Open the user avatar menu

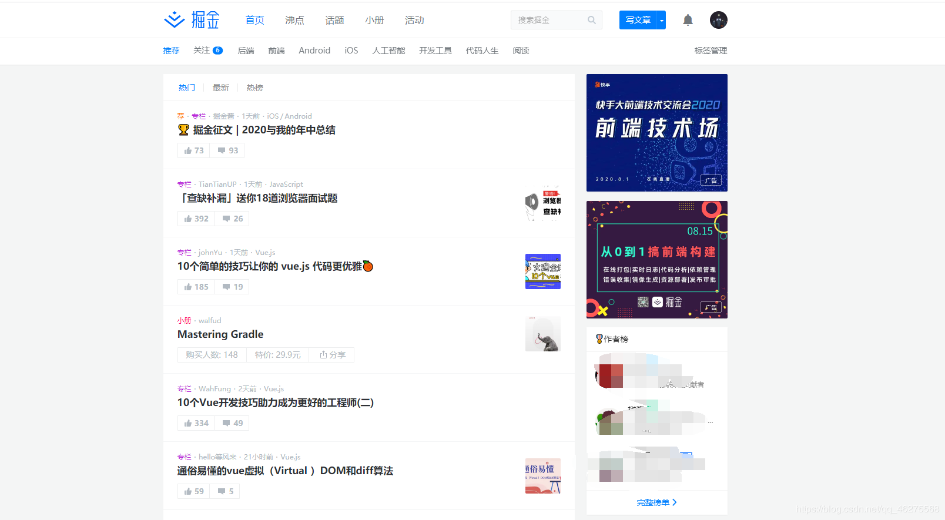tap(718, 20)
